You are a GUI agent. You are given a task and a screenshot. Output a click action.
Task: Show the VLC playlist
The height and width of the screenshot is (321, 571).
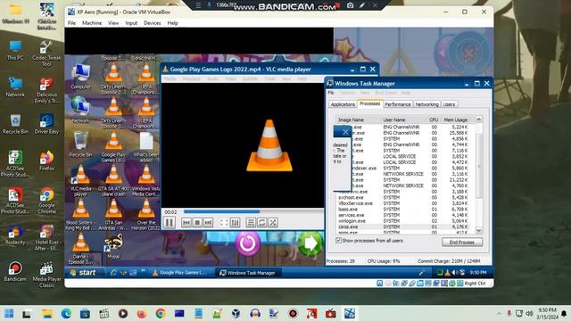coord(251,223)
